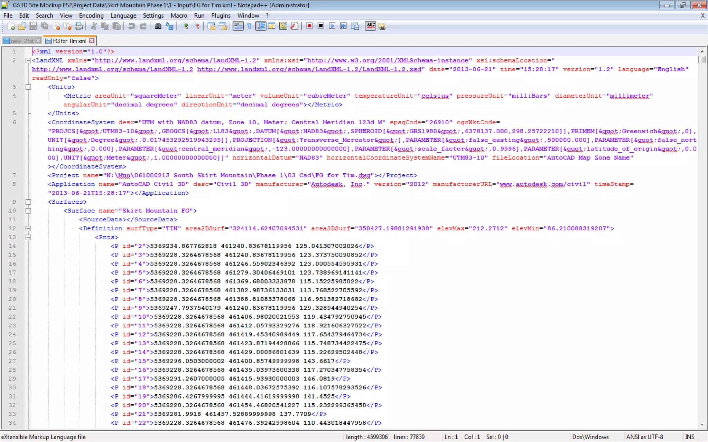Click the Open file folder icon

[x=22, y=26]
